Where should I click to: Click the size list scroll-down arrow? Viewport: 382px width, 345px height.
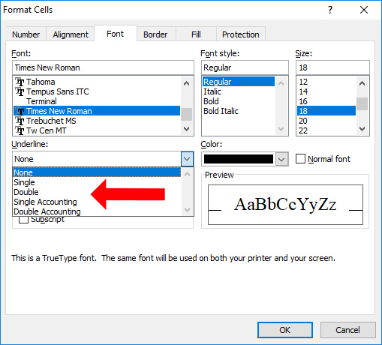coord(362,129)
